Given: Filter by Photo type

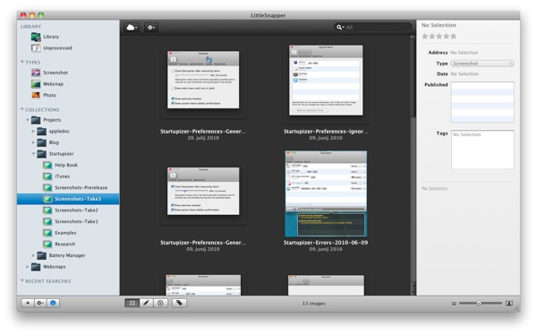Looking at the screenshot, I should click(x=49, y=95).
